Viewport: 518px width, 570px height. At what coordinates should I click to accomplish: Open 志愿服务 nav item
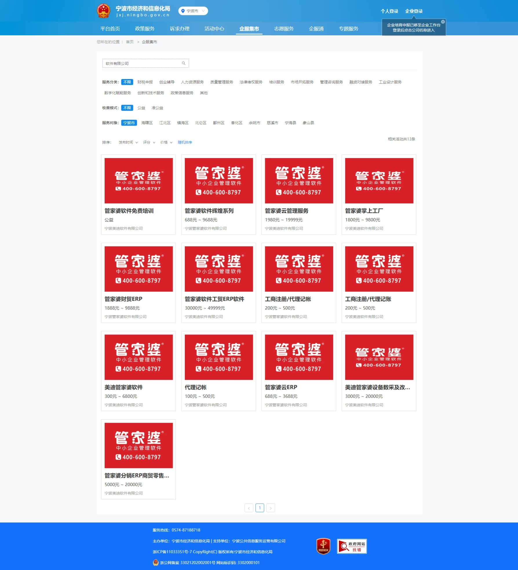284,29
